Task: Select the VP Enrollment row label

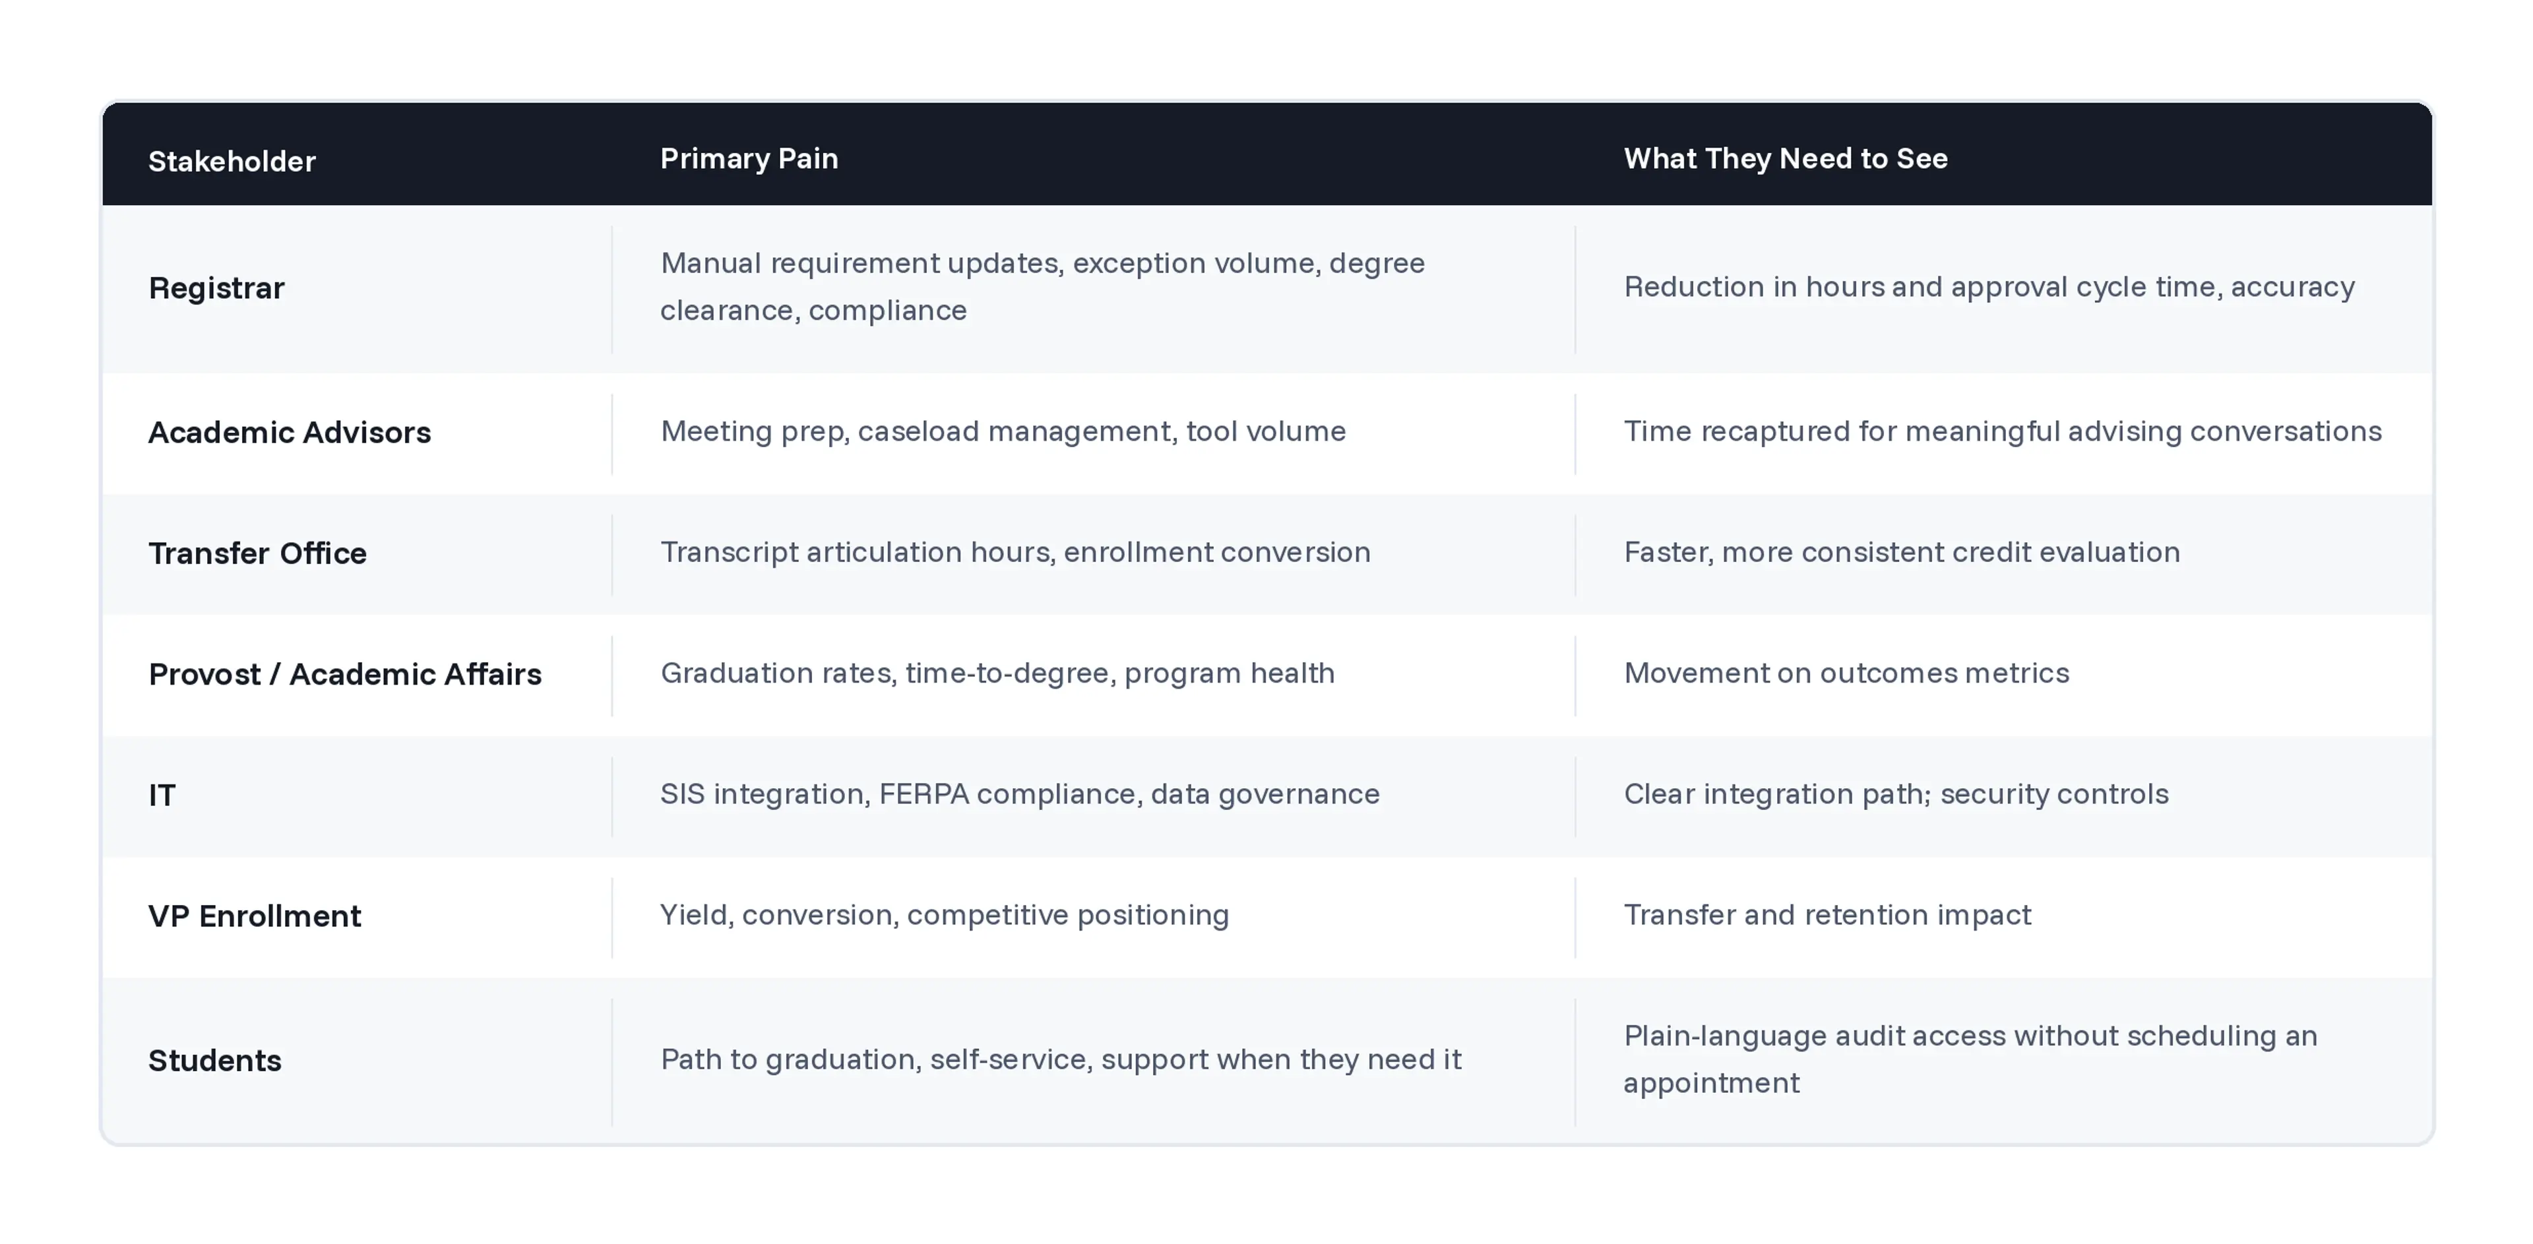Action: click(x=255, y=917)
